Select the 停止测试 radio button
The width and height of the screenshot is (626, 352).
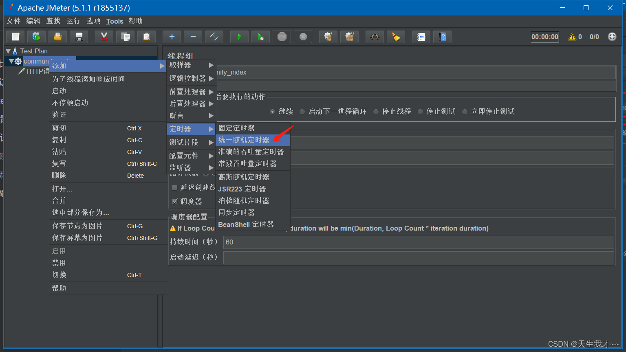tap(420, 112)
